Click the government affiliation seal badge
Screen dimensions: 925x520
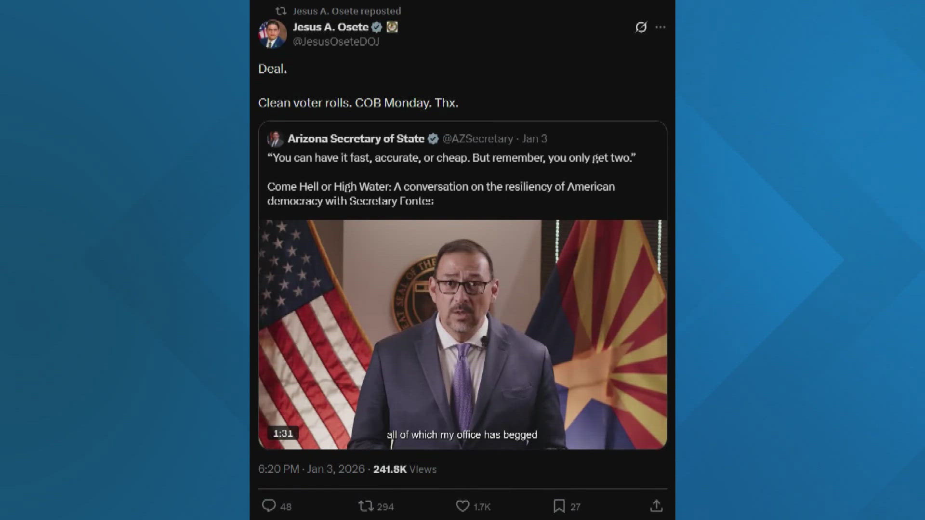tap(392, 27)
